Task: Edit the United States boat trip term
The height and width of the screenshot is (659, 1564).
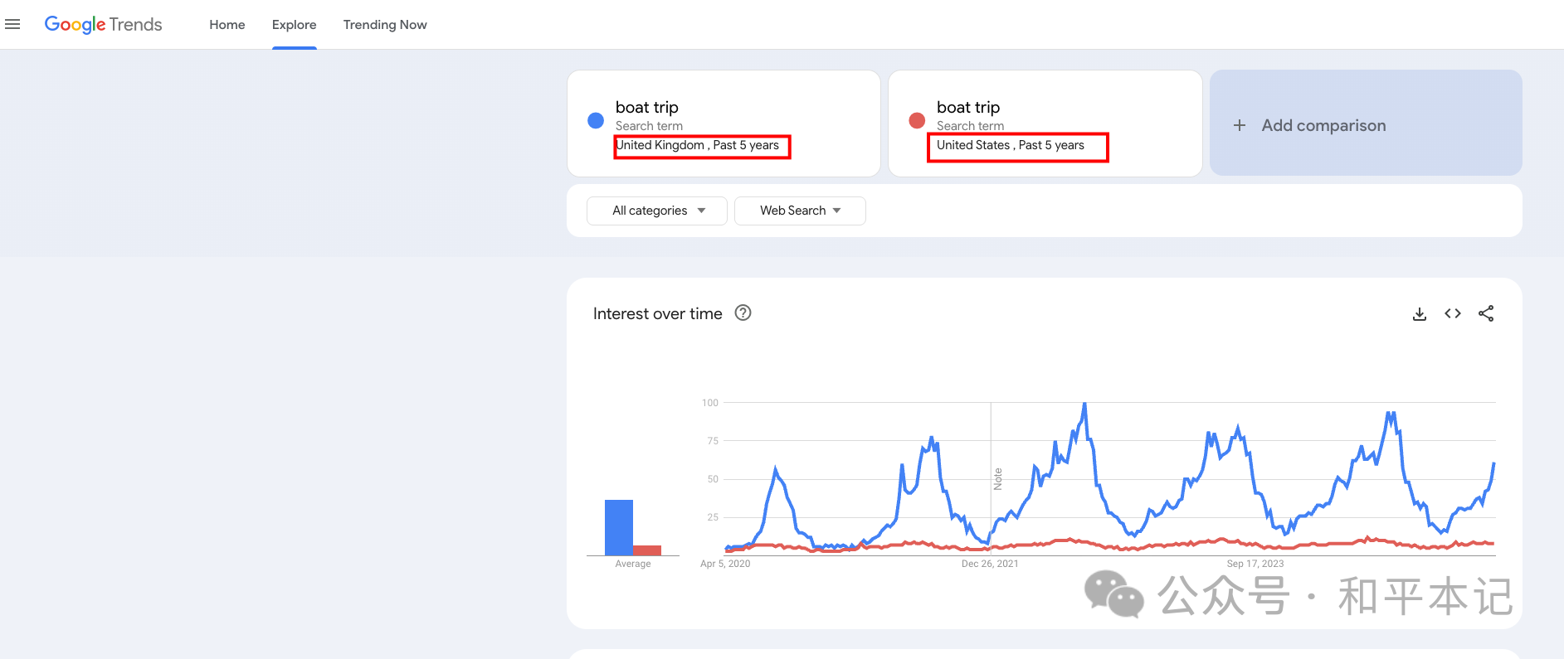Action: [968, 107]
